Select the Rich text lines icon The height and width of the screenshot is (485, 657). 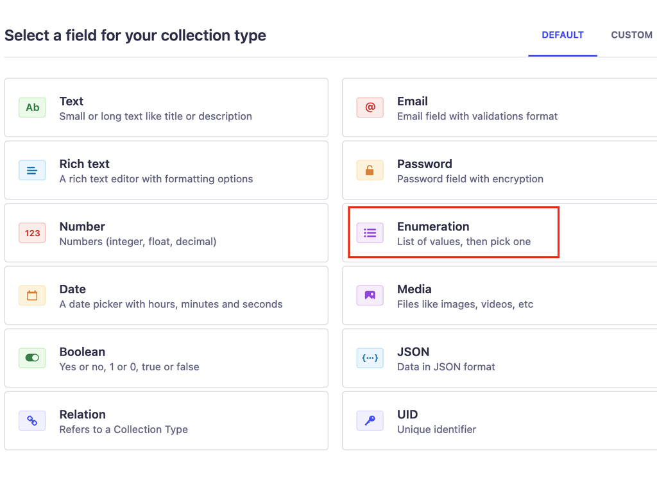point(32,171)
